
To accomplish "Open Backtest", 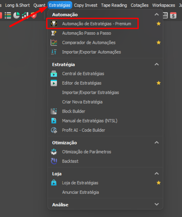I will click(x=70, y=161).
